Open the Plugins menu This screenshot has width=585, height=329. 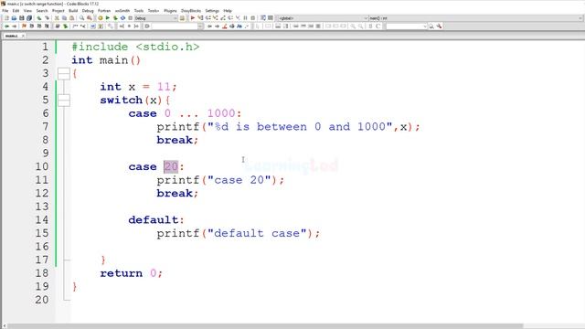[x=170, y=11]
